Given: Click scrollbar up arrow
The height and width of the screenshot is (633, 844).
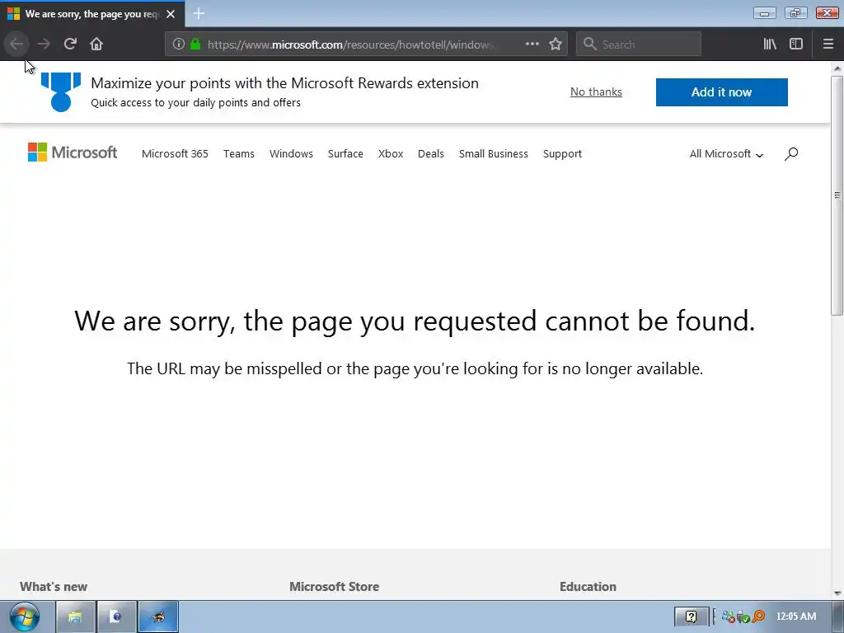Looking at the screenshot, I should 837,68.
